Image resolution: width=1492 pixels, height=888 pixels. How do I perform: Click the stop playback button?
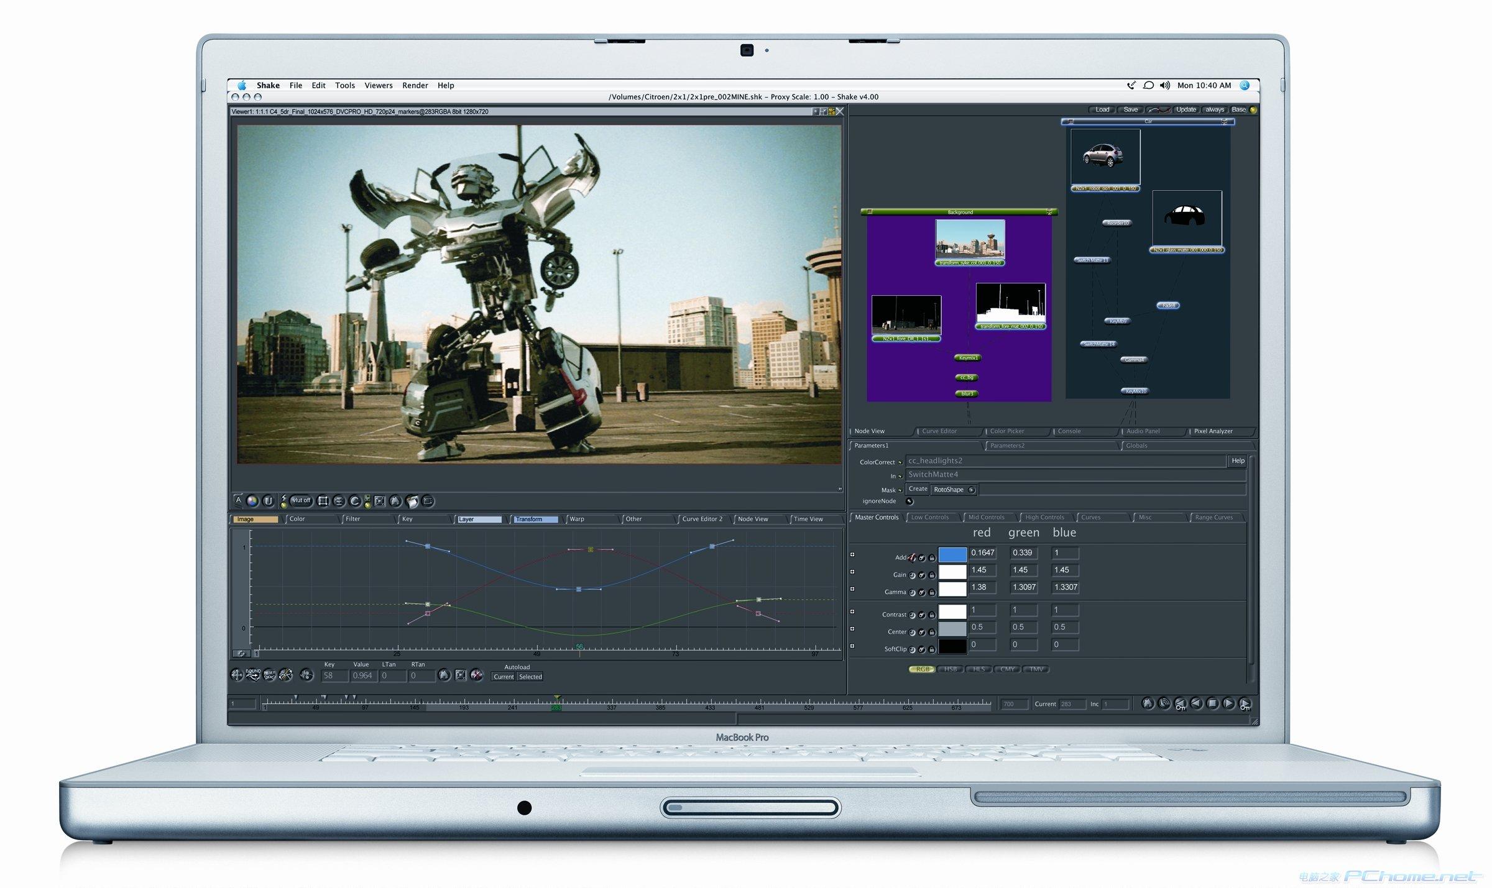tap(1212, 703)
